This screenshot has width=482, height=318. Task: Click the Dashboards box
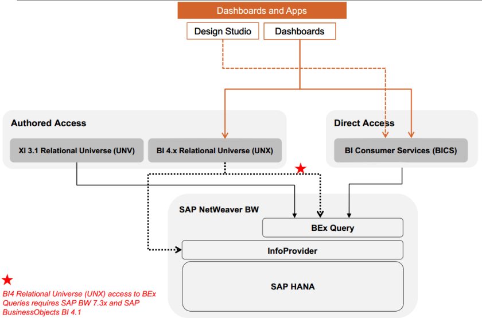(300, 31)
